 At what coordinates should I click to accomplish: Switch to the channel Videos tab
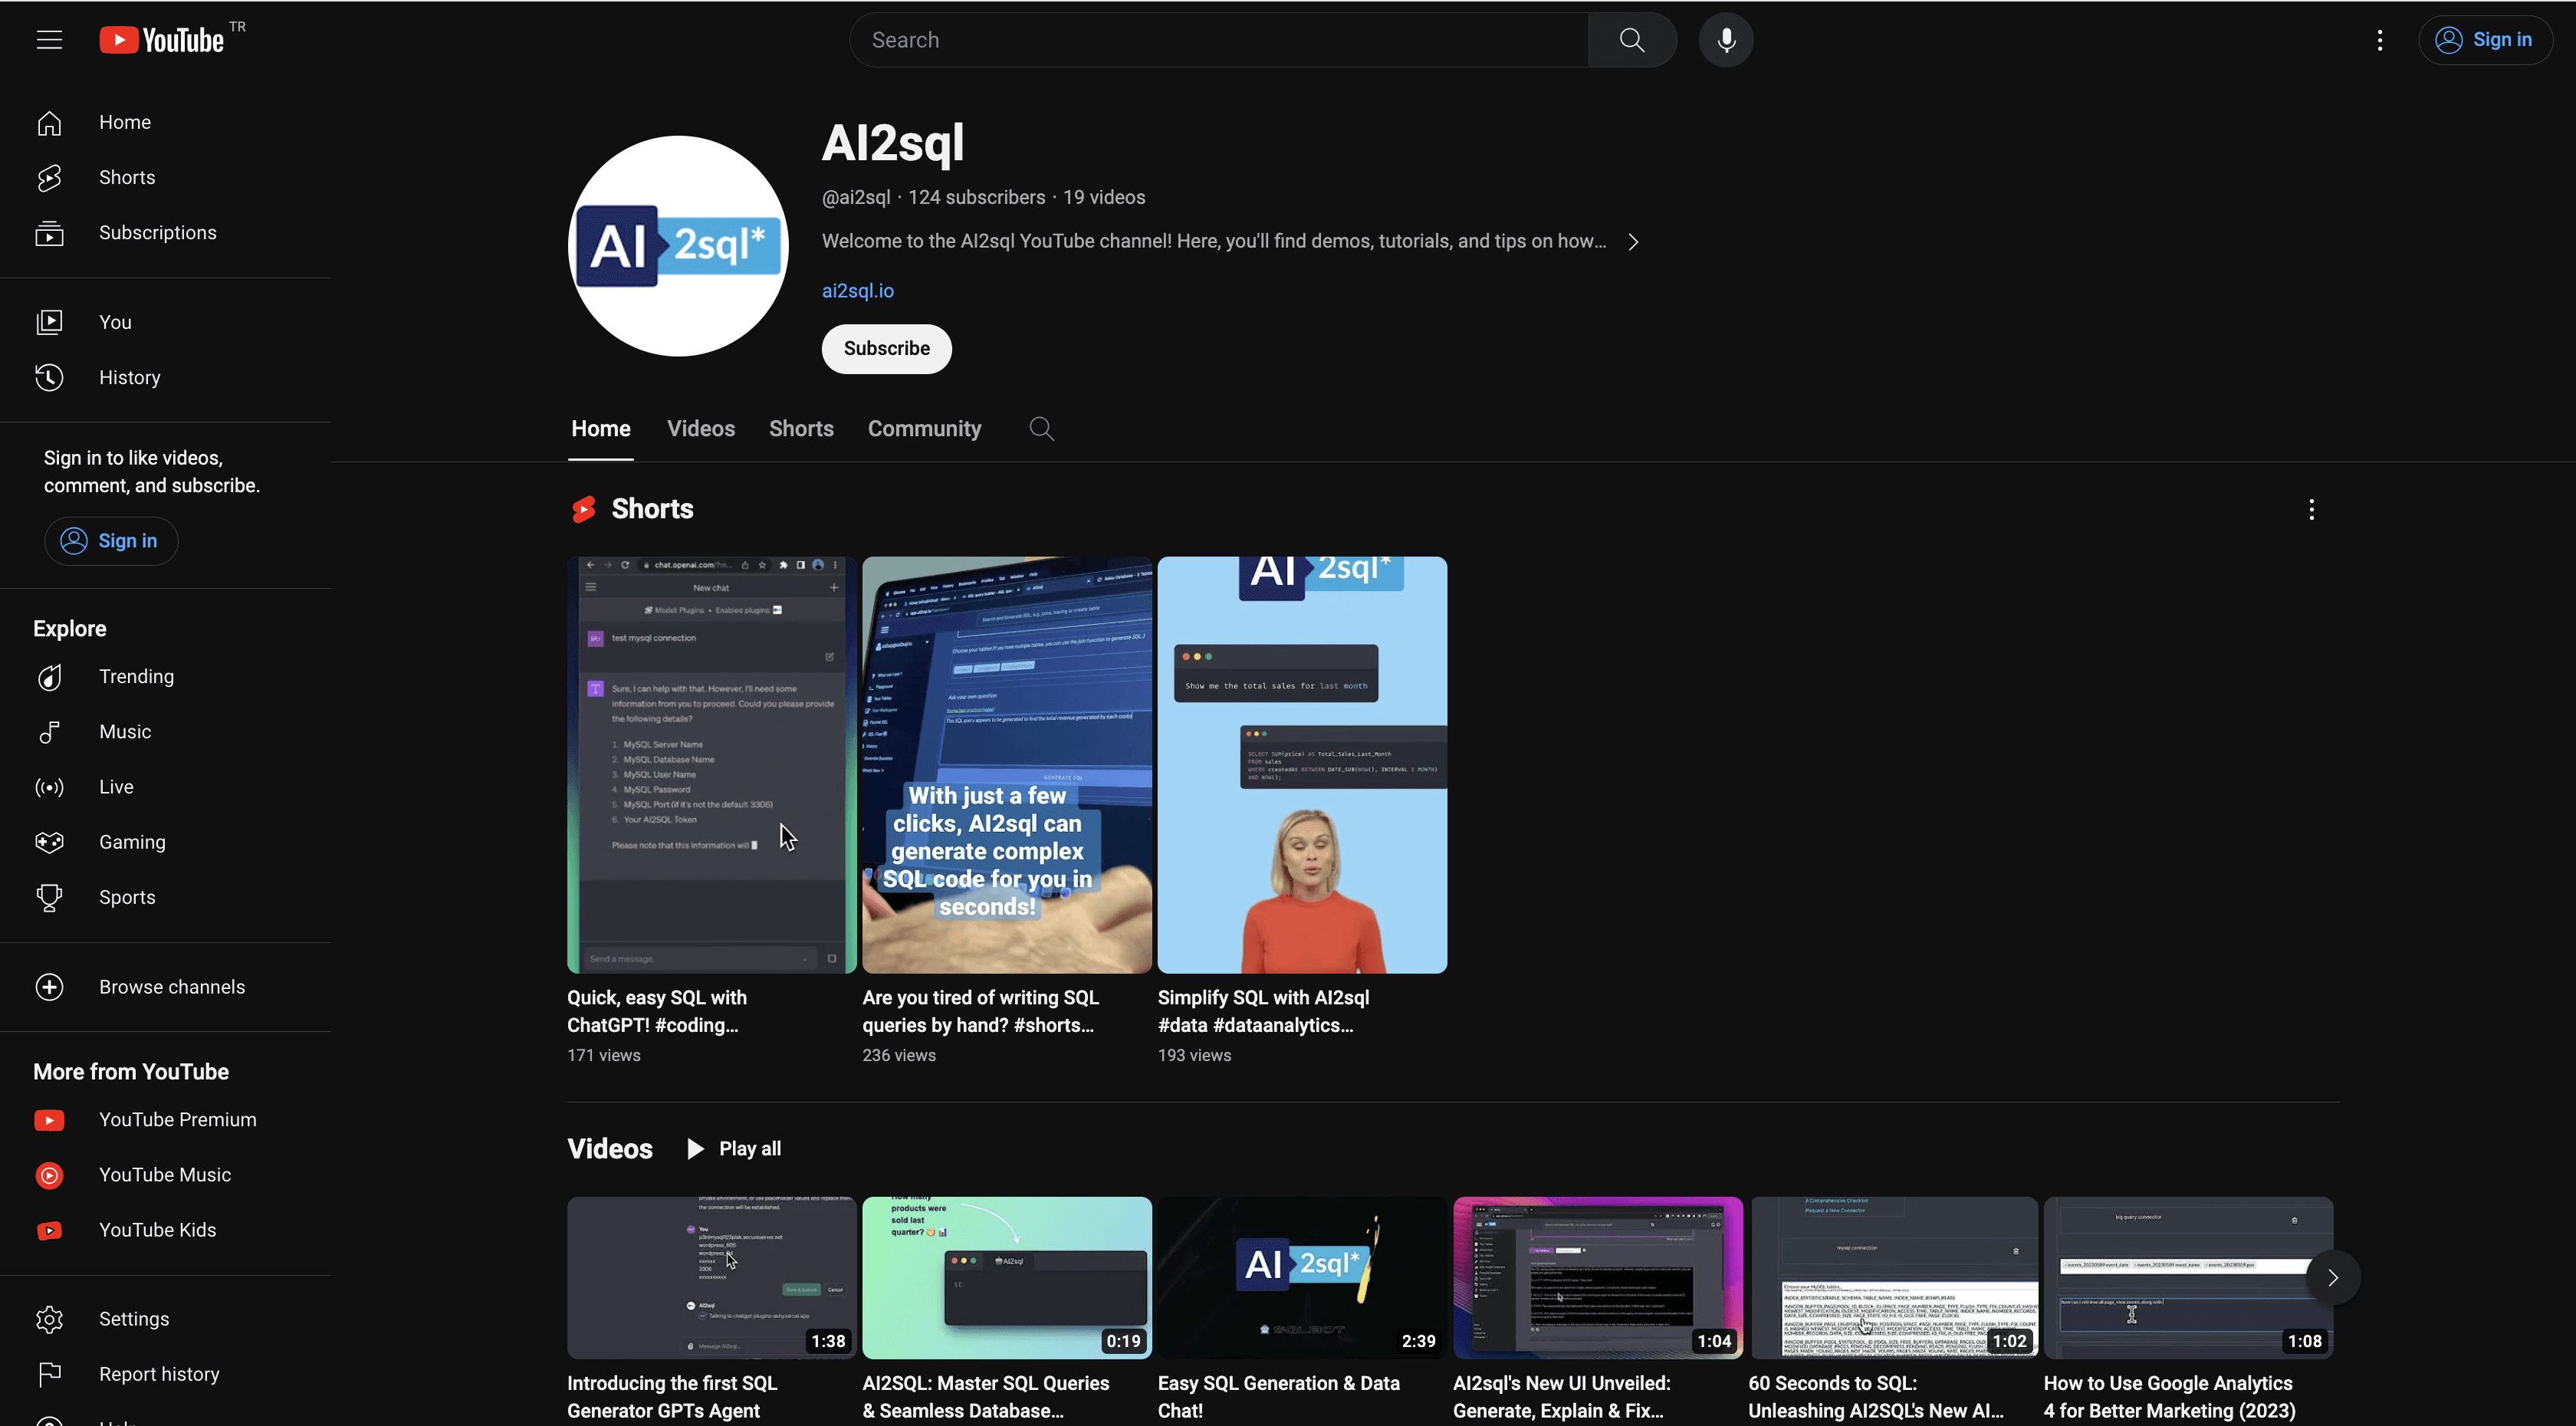click(701, 429)
